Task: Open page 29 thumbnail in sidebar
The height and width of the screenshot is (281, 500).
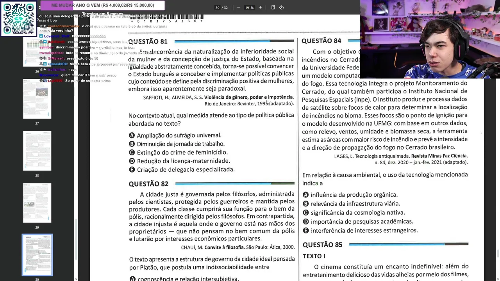Action: coord(37,203)
